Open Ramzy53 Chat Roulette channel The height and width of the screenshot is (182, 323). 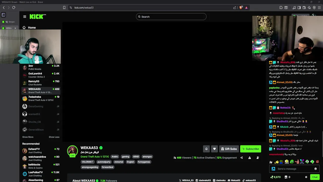point(41,83)
